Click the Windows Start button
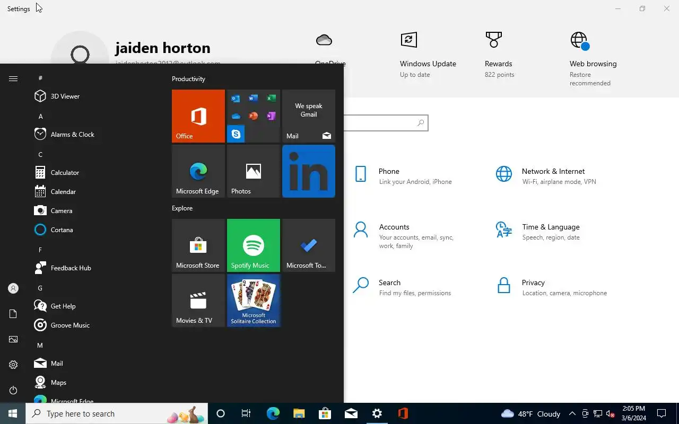 tap(13, 413)
